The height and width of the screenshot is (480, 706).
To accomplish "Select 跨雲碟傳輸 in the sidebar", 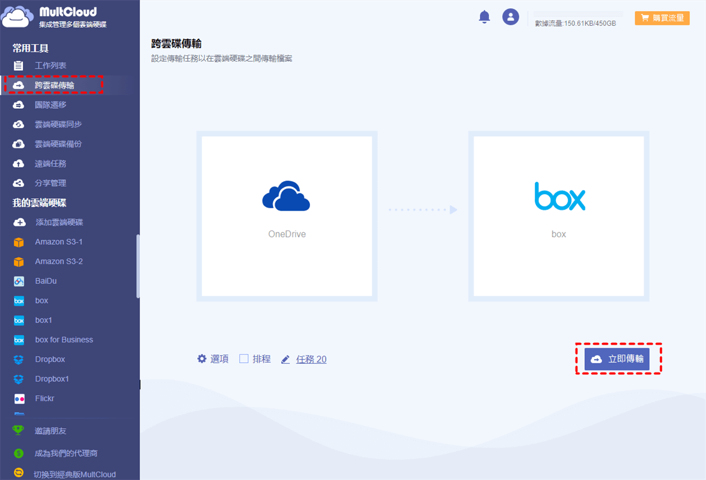I will point(54,85).
